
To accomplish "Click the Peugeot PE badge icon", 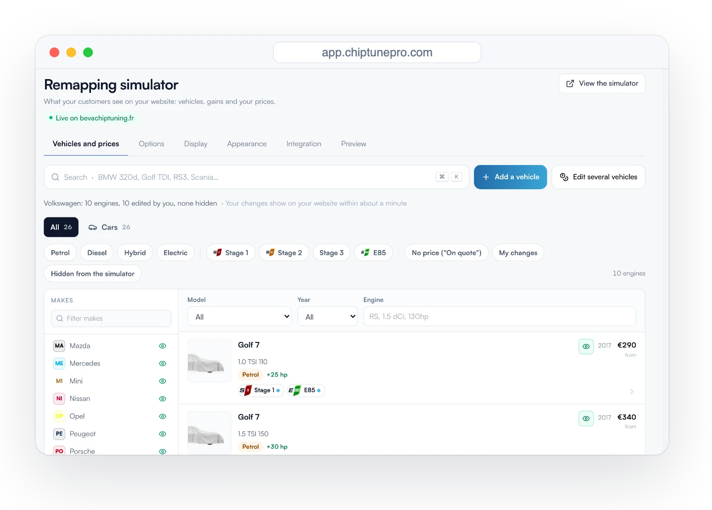I will click(x=59, y=434).
